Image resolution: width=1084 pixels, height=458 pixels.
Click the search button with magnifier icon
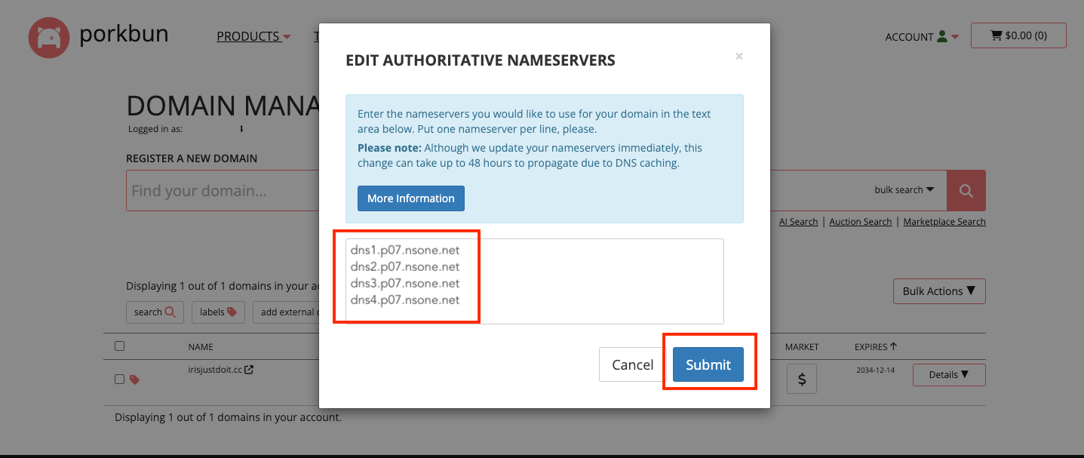click(155, 312)
